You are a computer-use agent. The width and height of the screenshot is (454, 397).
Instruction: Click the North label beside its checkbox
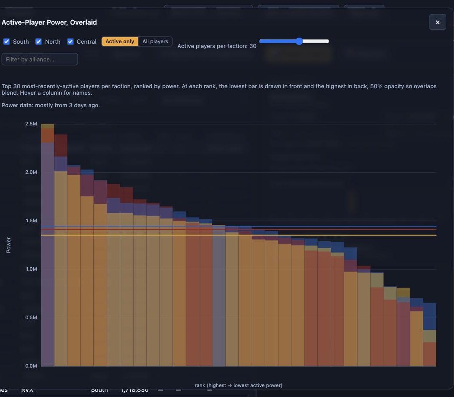coord(53,42)
